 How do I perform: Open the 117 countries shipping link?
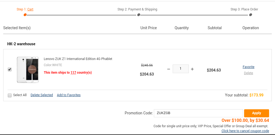(x=73, y=72)
